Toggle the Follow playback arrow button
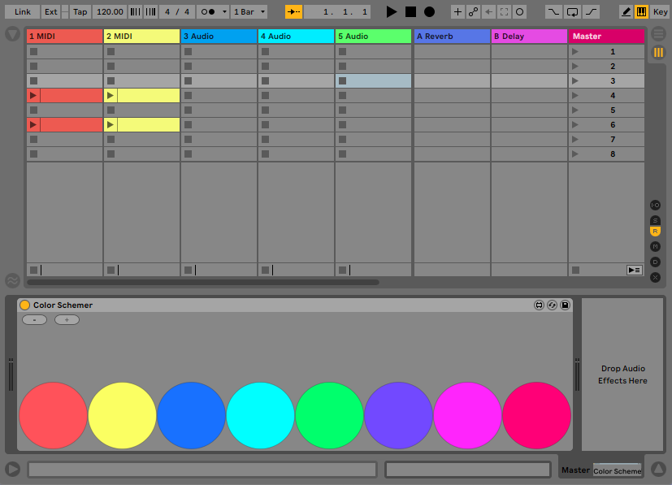Viewport: 672px width, 485px height. (x=293, y=12)
